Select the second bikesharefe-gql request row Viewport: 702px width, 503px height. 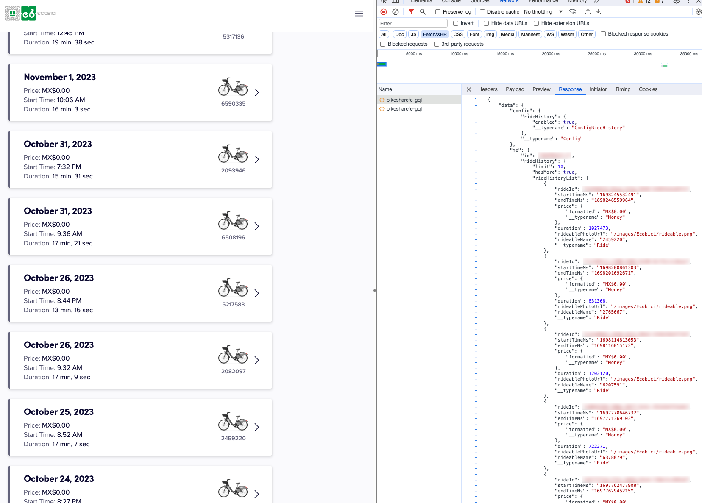click(x=419, y=109)
